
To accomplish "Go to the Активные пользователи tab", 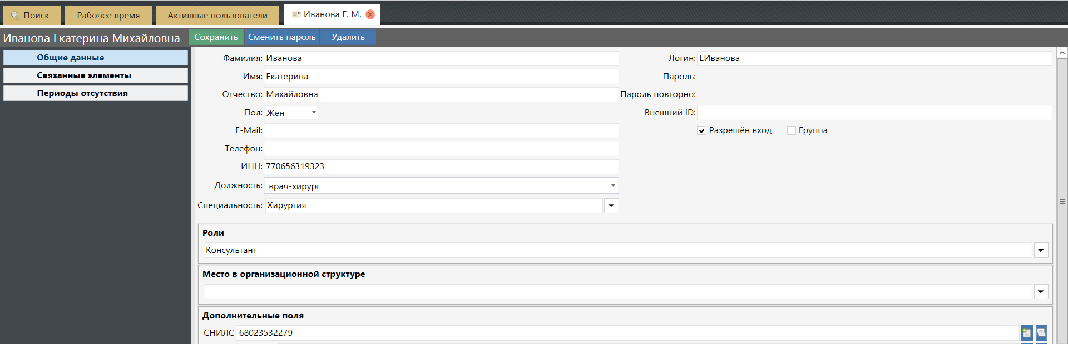I will coord(217,16).
